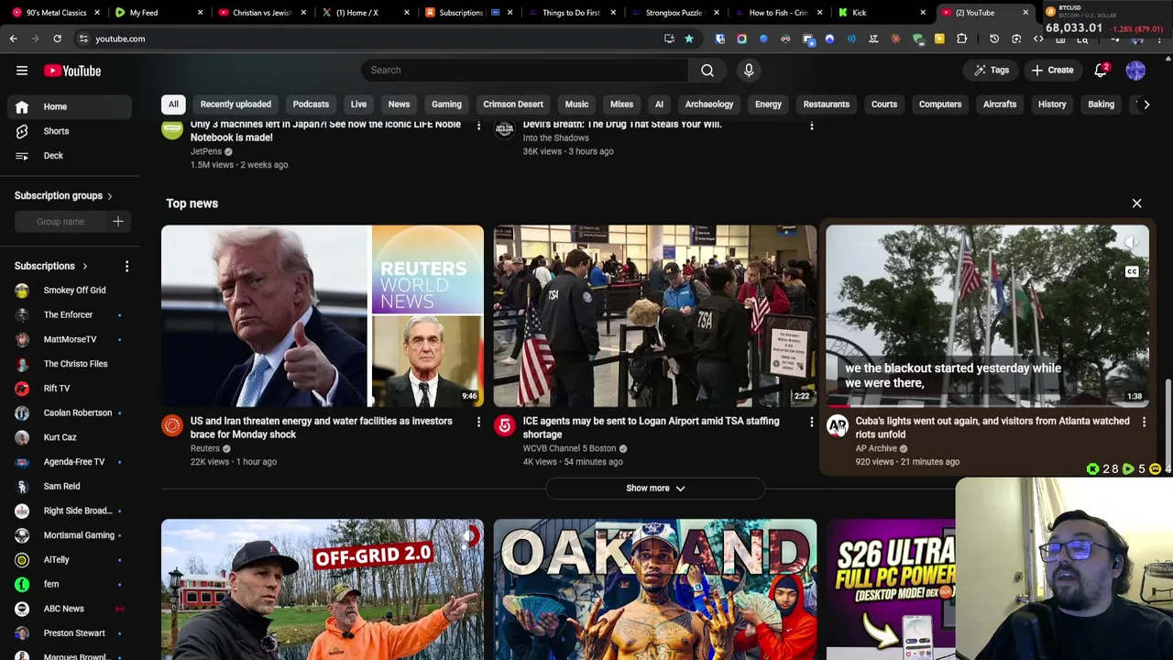The height and width of the screenshot is (660, 1173).
Task: Seek on the Cuba video preview progress bar
Action: pos(987,405)
